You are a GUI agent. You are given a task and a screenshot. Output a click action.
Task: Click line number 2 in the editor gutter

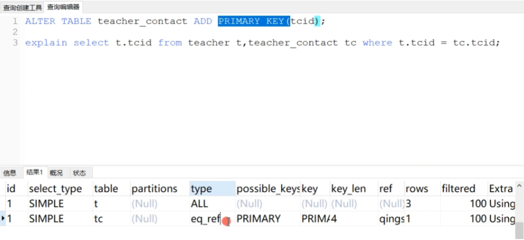pos(15,32)
